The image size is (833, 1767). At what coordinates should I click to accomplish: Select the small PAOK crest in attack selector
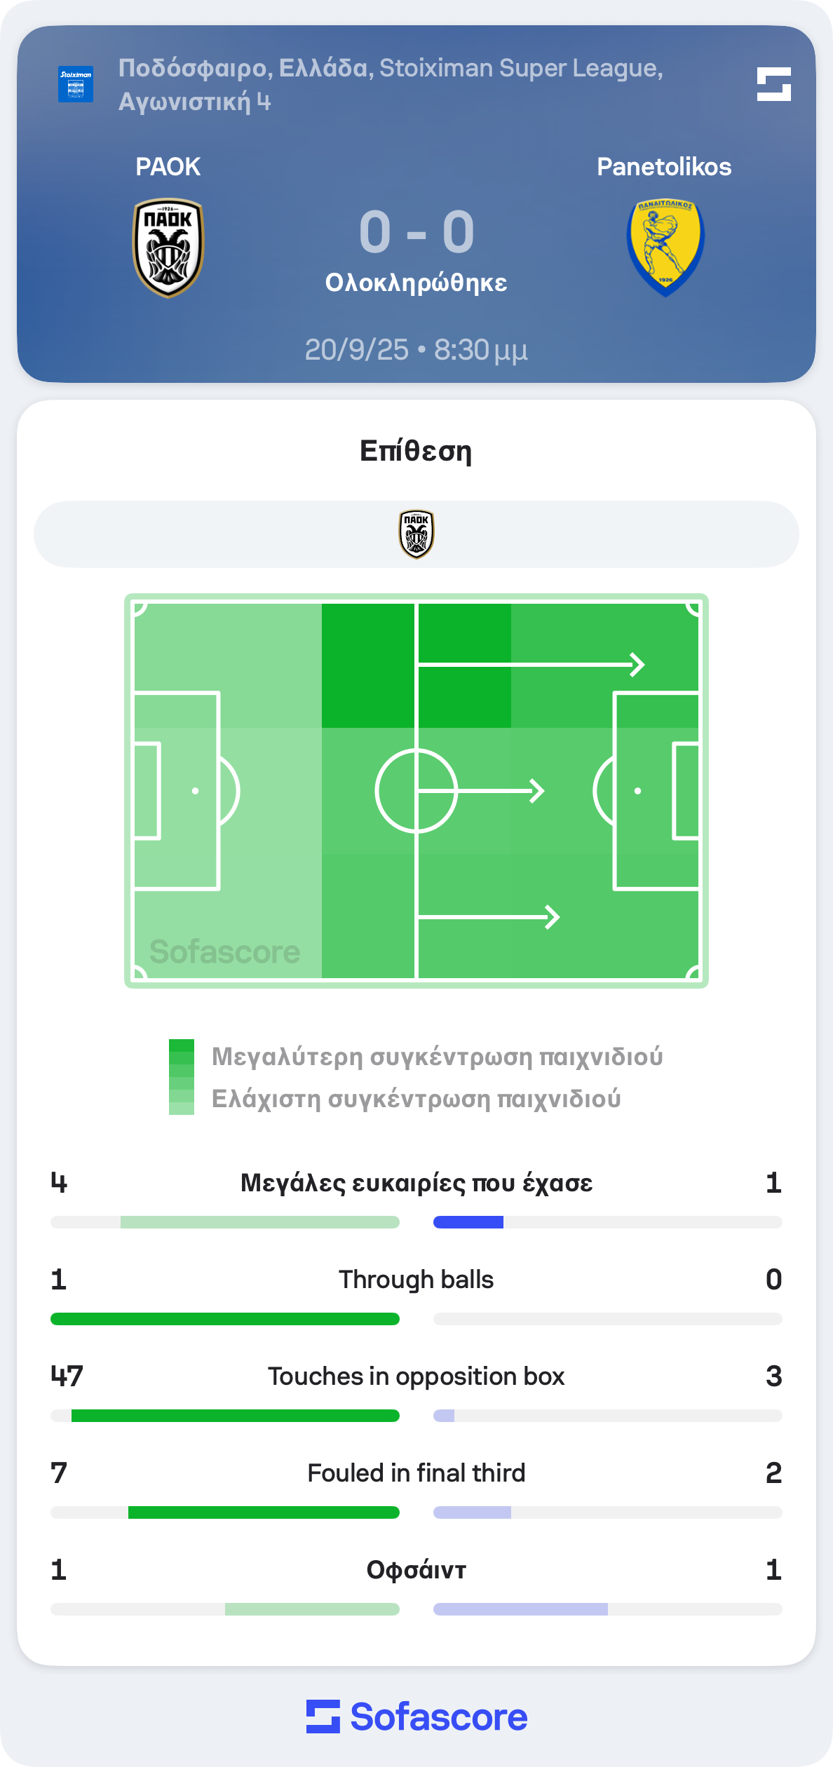coord(416,534)
